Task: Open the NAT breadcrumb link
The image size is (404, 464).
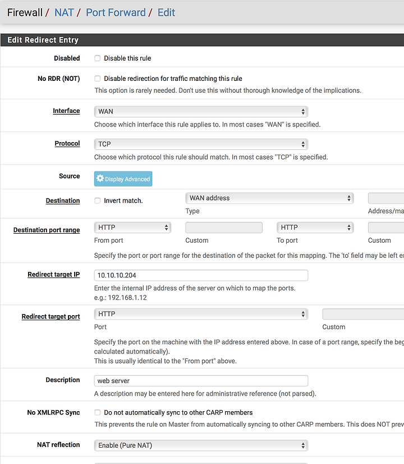Action: pos(64,13)
